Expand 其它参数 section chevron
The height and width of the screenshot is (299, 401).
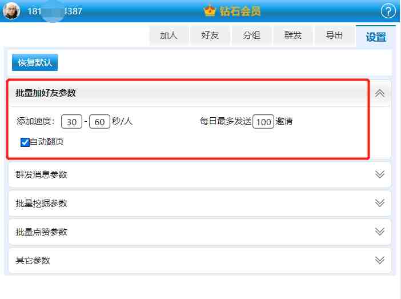[x=380, y=260]
